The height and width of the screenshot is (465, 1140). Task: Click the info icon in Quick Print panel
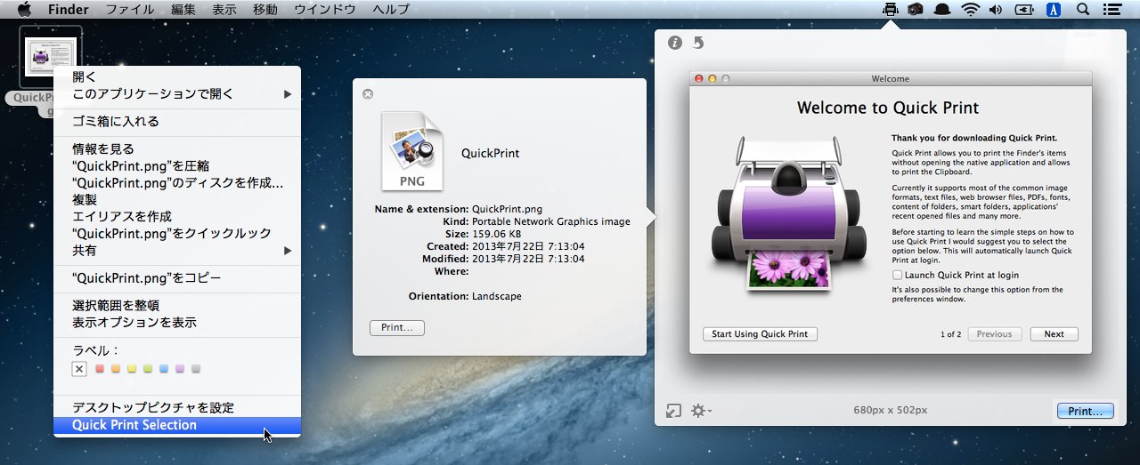675,43
